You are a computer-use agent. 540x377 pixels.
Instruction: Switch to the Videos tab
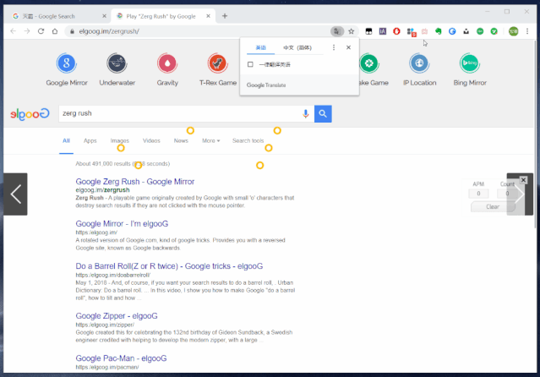click(x=151, y=140)
